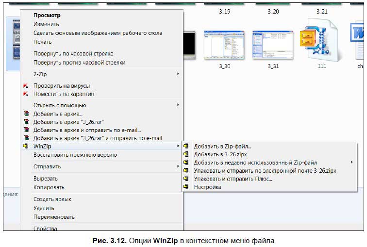Choose Добавить в архив "3_26.rar" и отправить по e-mail
Screen dimensions: 367x247
pyautogui.click(x=98, y=138)
